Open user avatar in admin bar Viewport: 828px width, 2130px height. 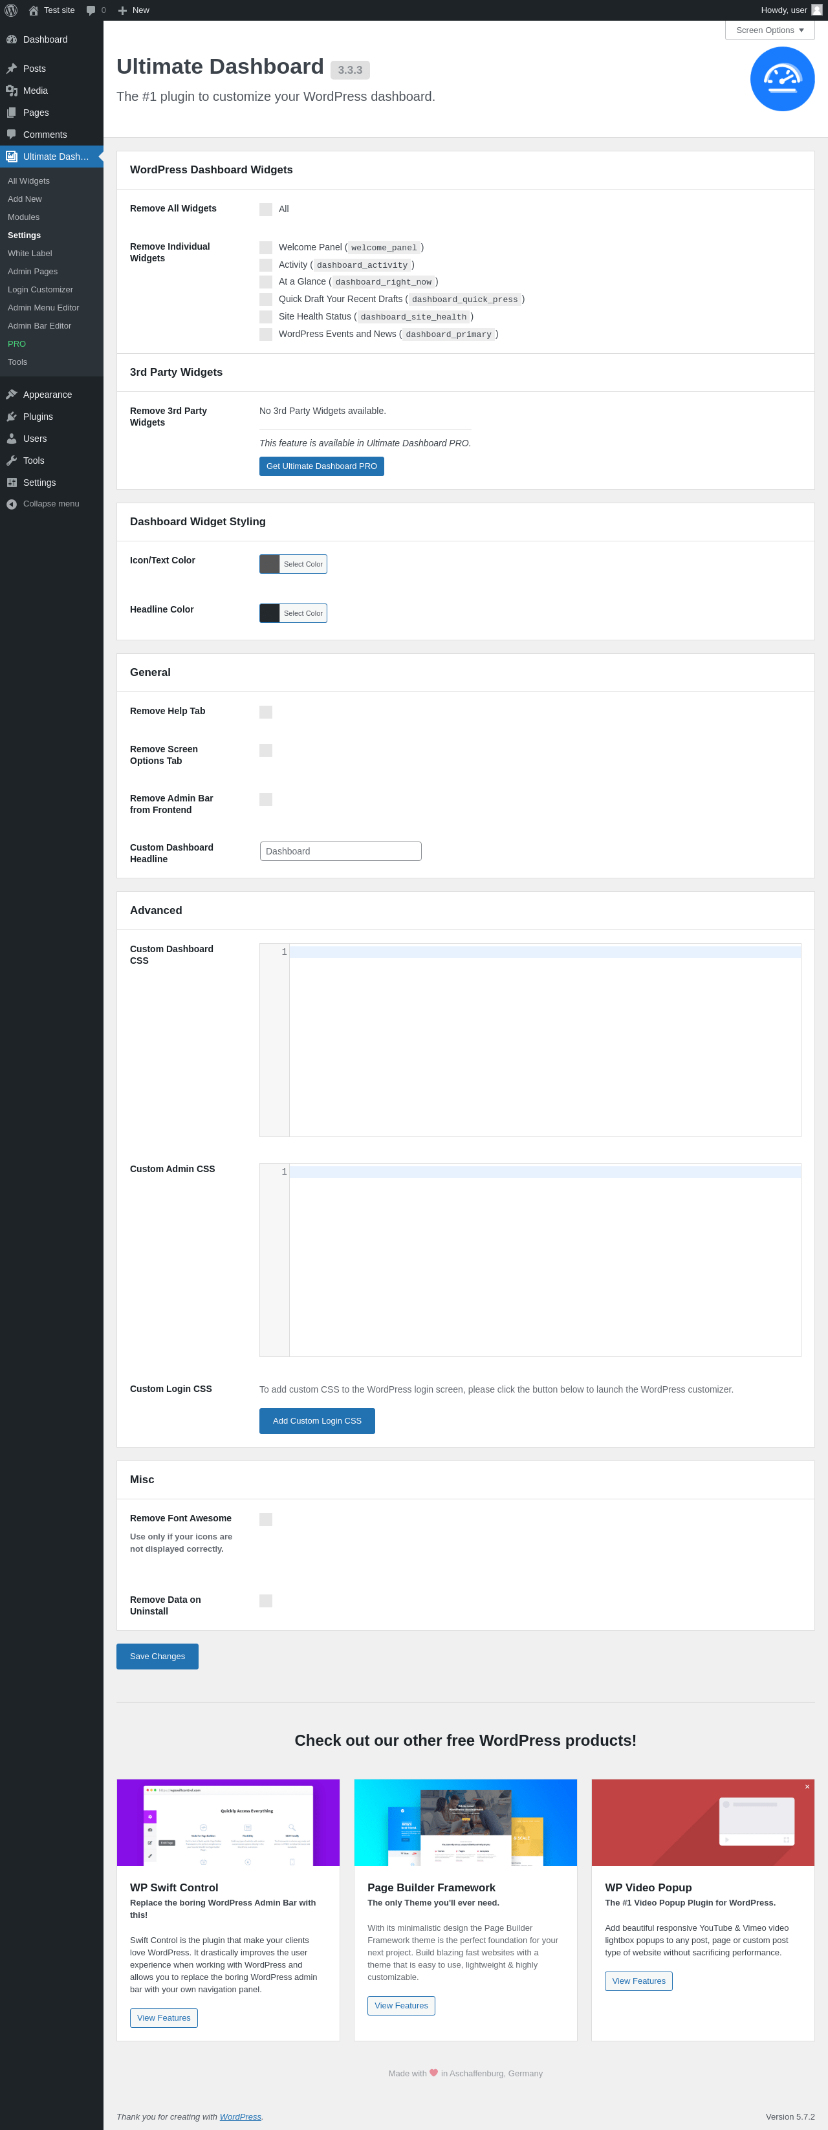pyautogui.click(x=816, y=10)
